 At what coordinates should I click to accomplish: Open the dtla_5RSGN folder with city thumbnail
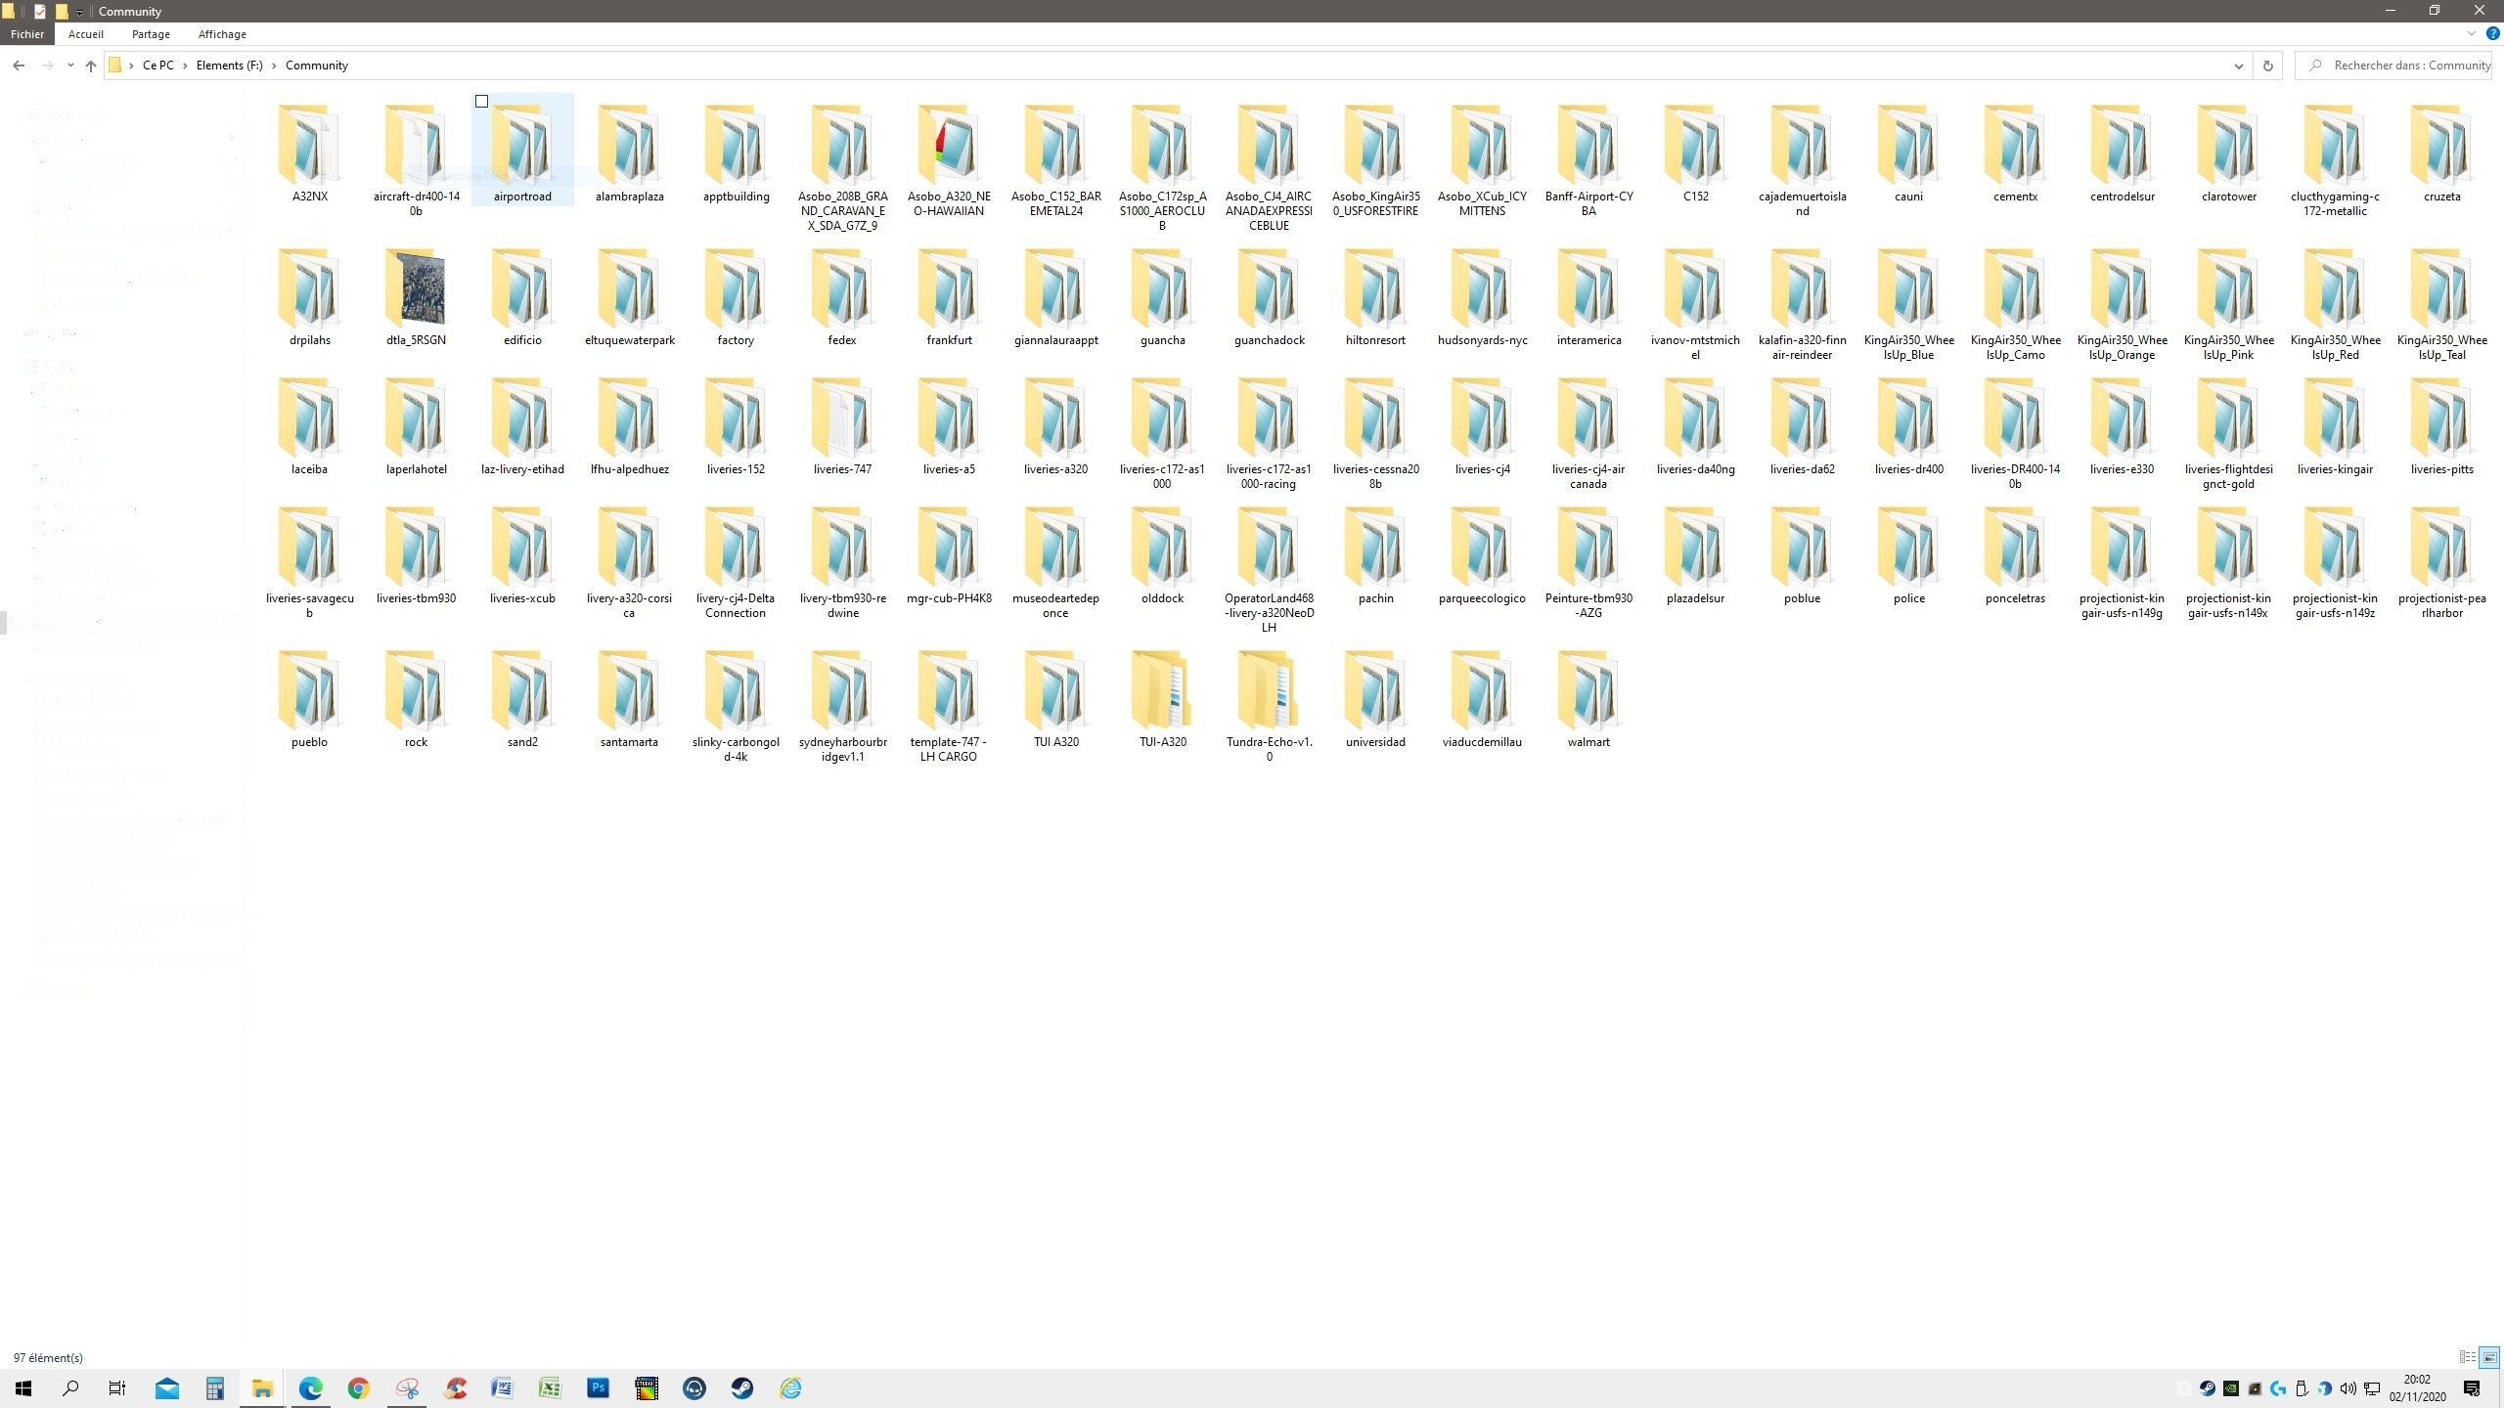coord(416,290)
